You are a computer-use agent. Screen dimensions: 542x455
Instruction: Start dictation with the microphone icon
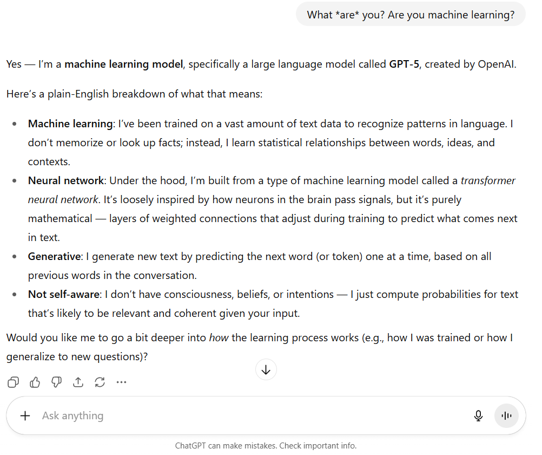coord(478,415)
